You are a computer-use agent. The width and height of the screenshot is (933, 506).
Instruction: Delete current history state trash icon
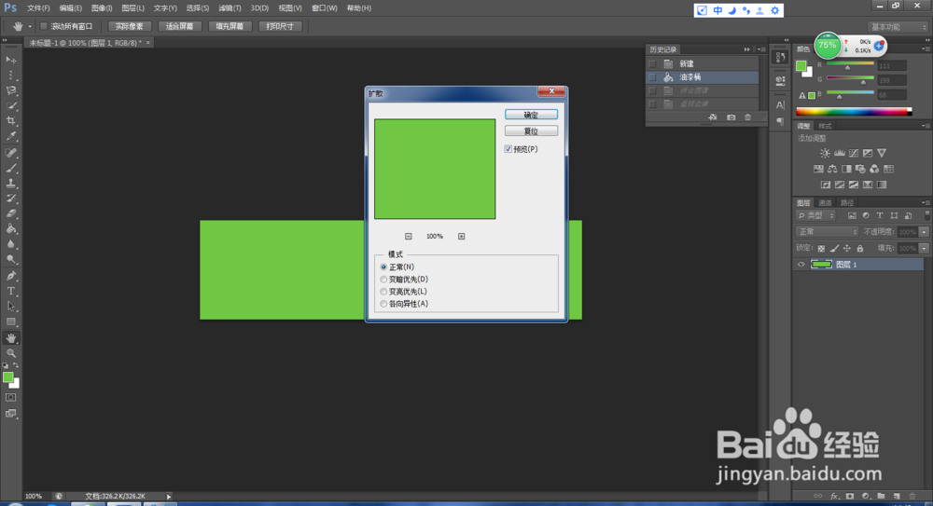[x=748, y=117]
